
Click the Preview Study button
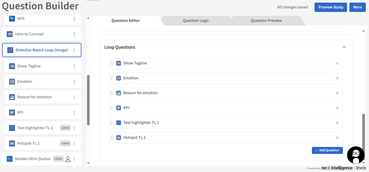tap(331, 7)
